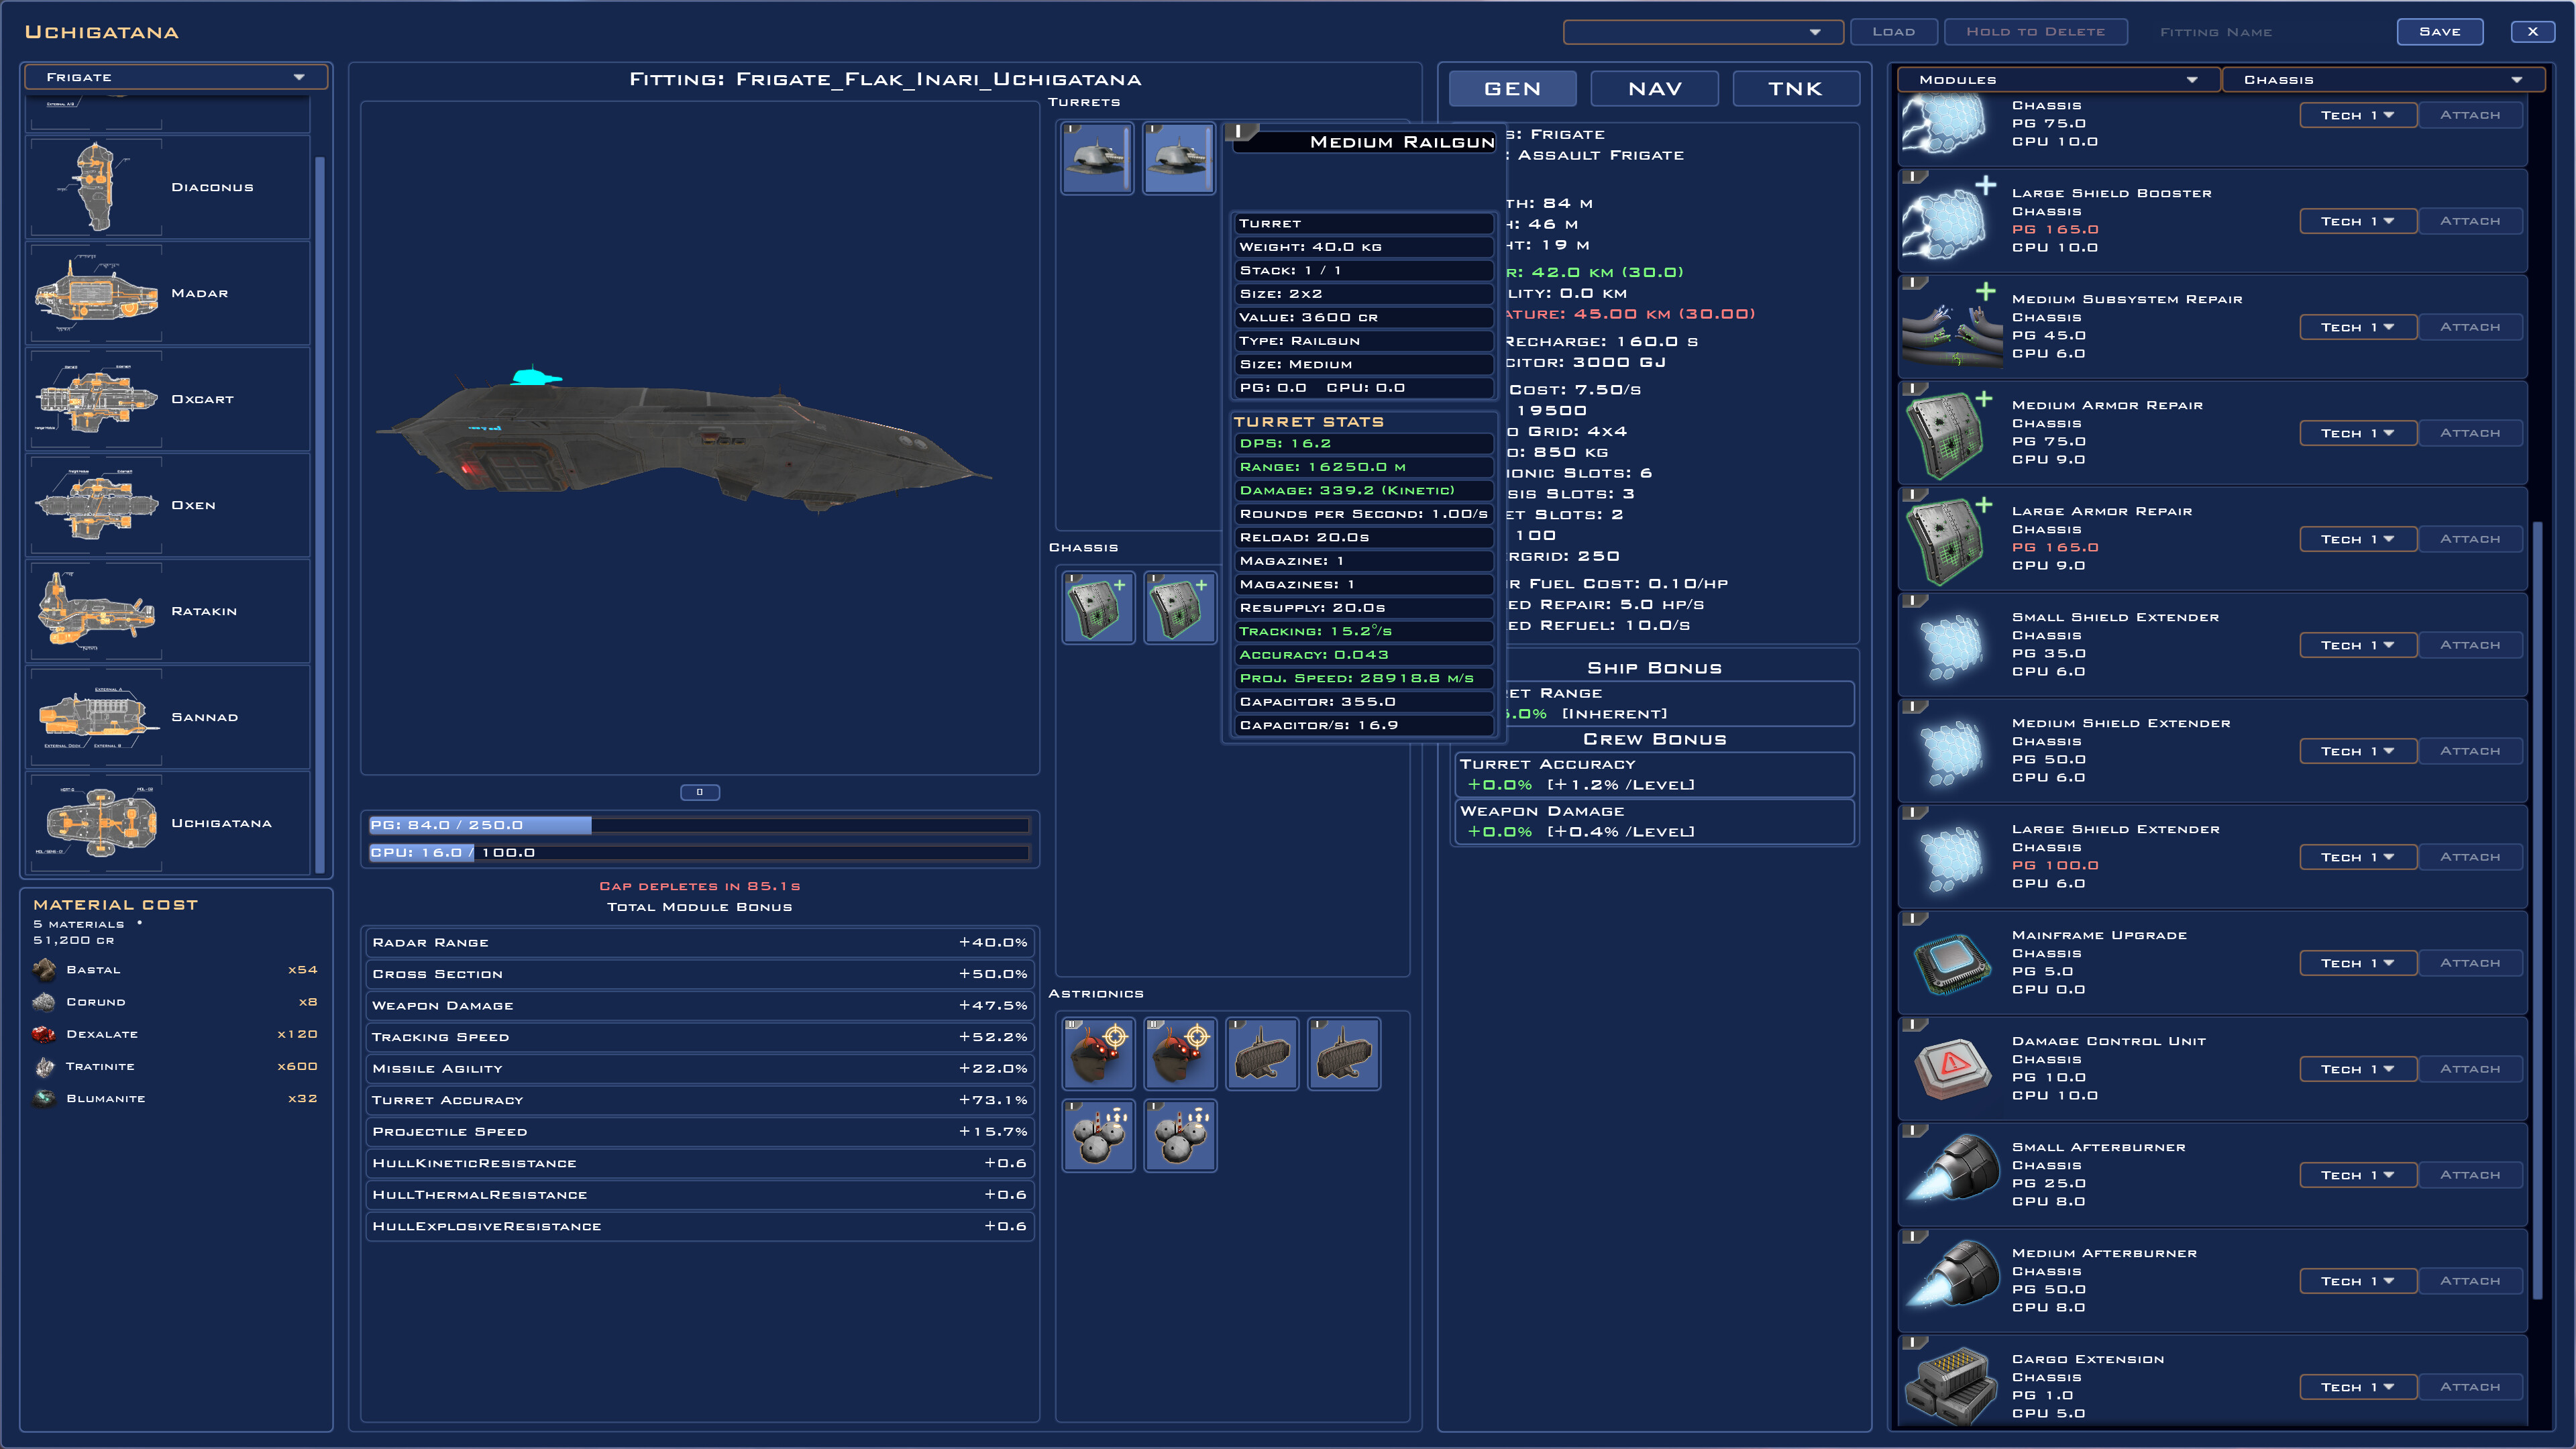Click the PG power grid usage bar
This screenshot has height=1449, width=2576.
699,825
